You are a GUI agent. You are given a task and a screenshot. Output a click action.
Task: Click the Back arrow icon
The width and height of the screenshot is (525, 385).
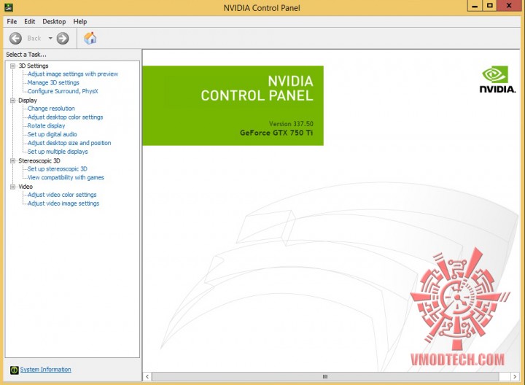point(15,39)
